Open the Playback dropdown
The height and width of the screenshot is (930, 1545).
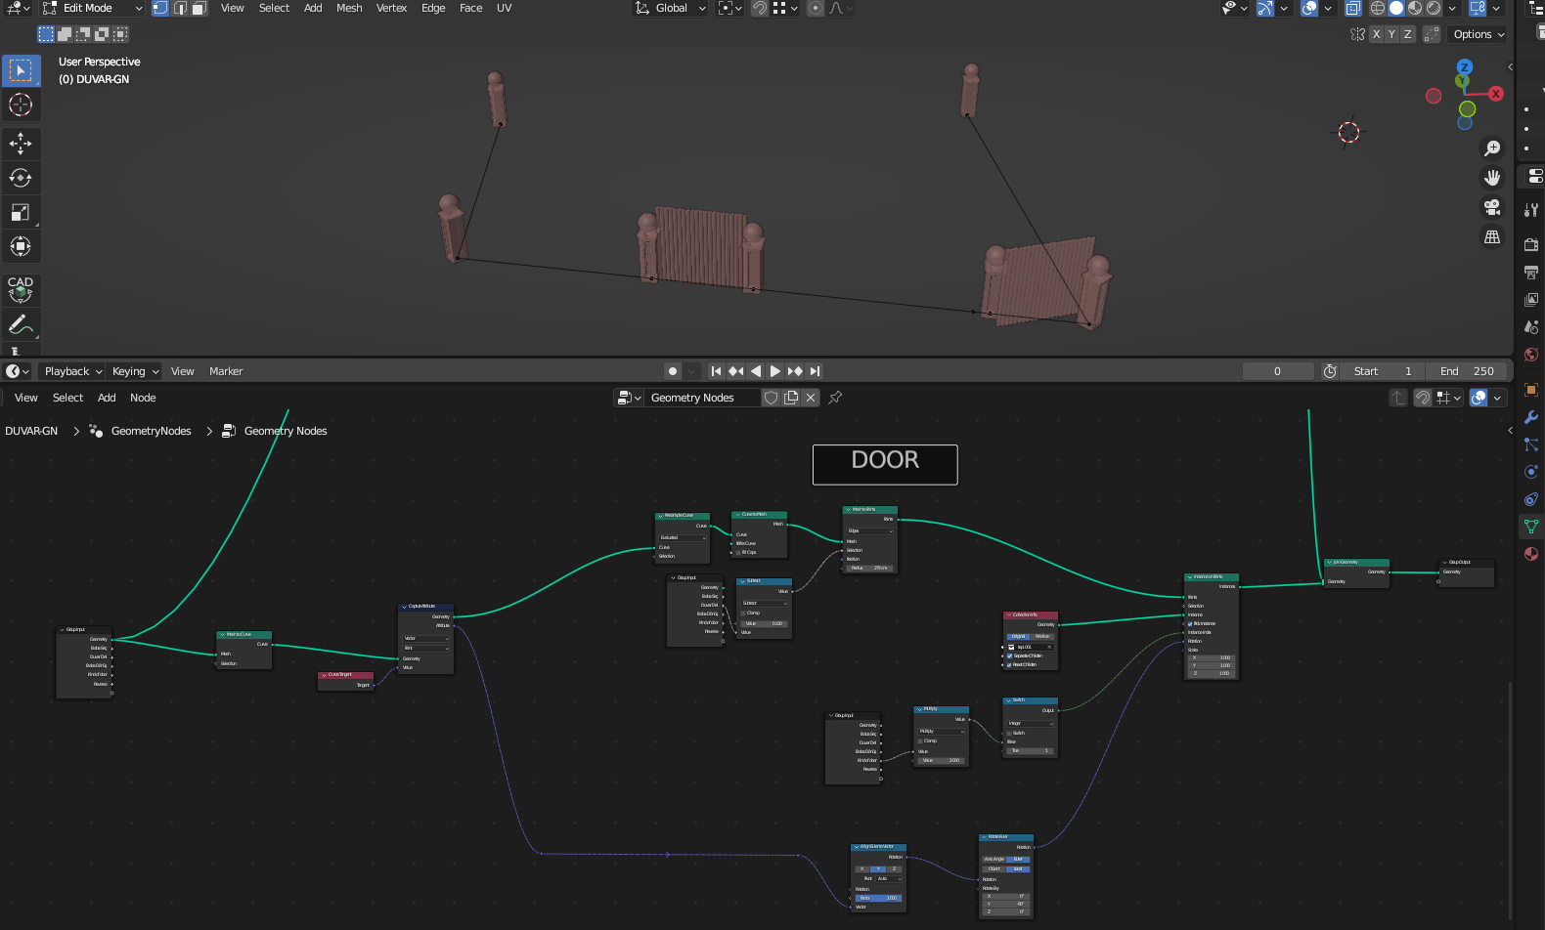[73, 371]
